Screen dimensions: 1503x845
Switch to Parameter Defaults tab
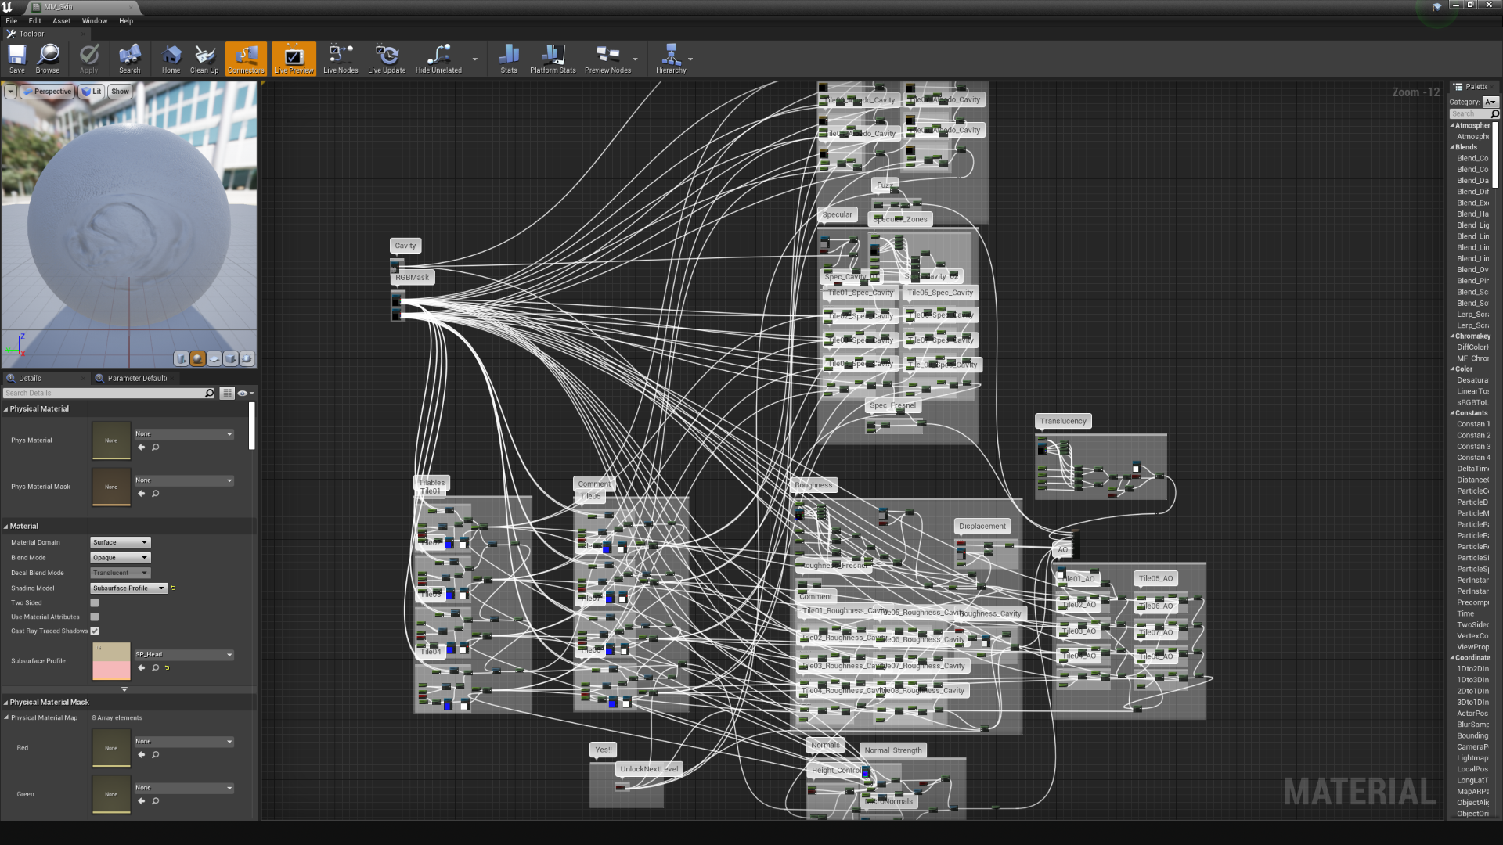[136, 379]
